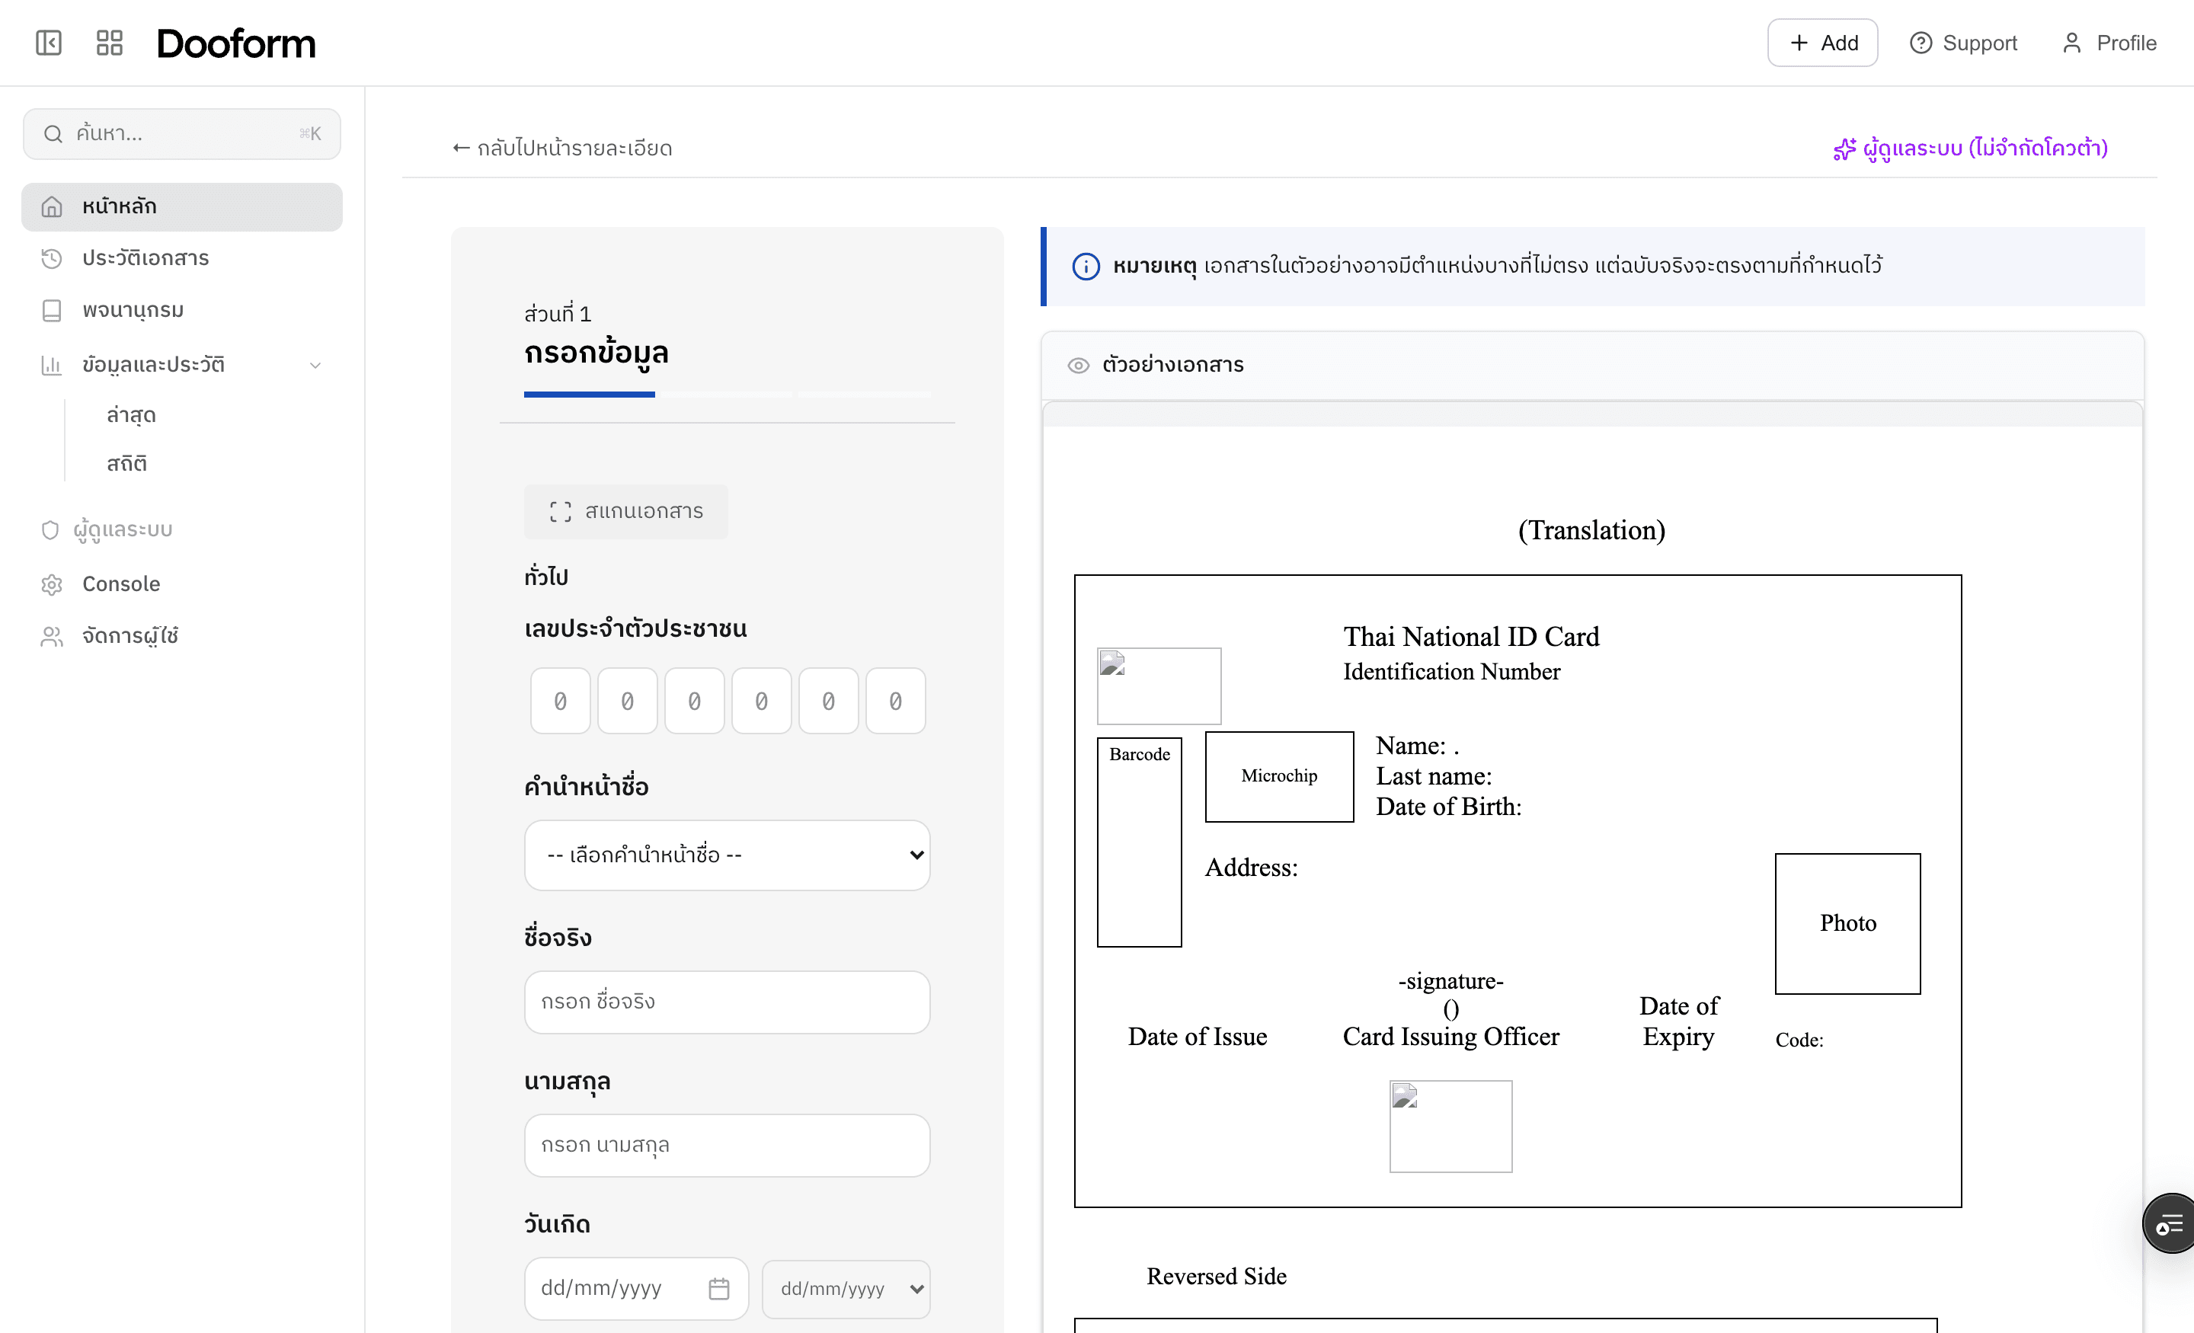This screenshot has width=2194, height=1333.
Task: Open the apps grid launcher
Action: [110, 42]
